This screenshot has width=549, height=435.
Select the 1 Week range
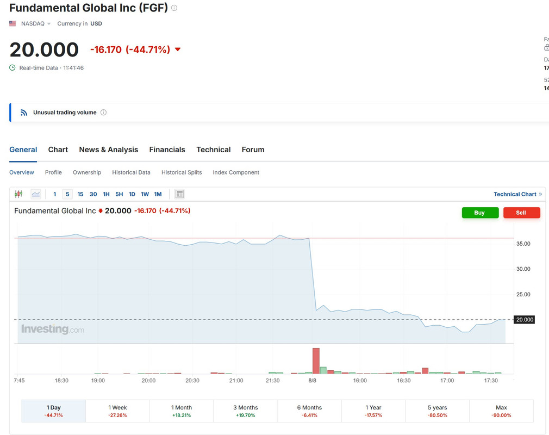117,411
